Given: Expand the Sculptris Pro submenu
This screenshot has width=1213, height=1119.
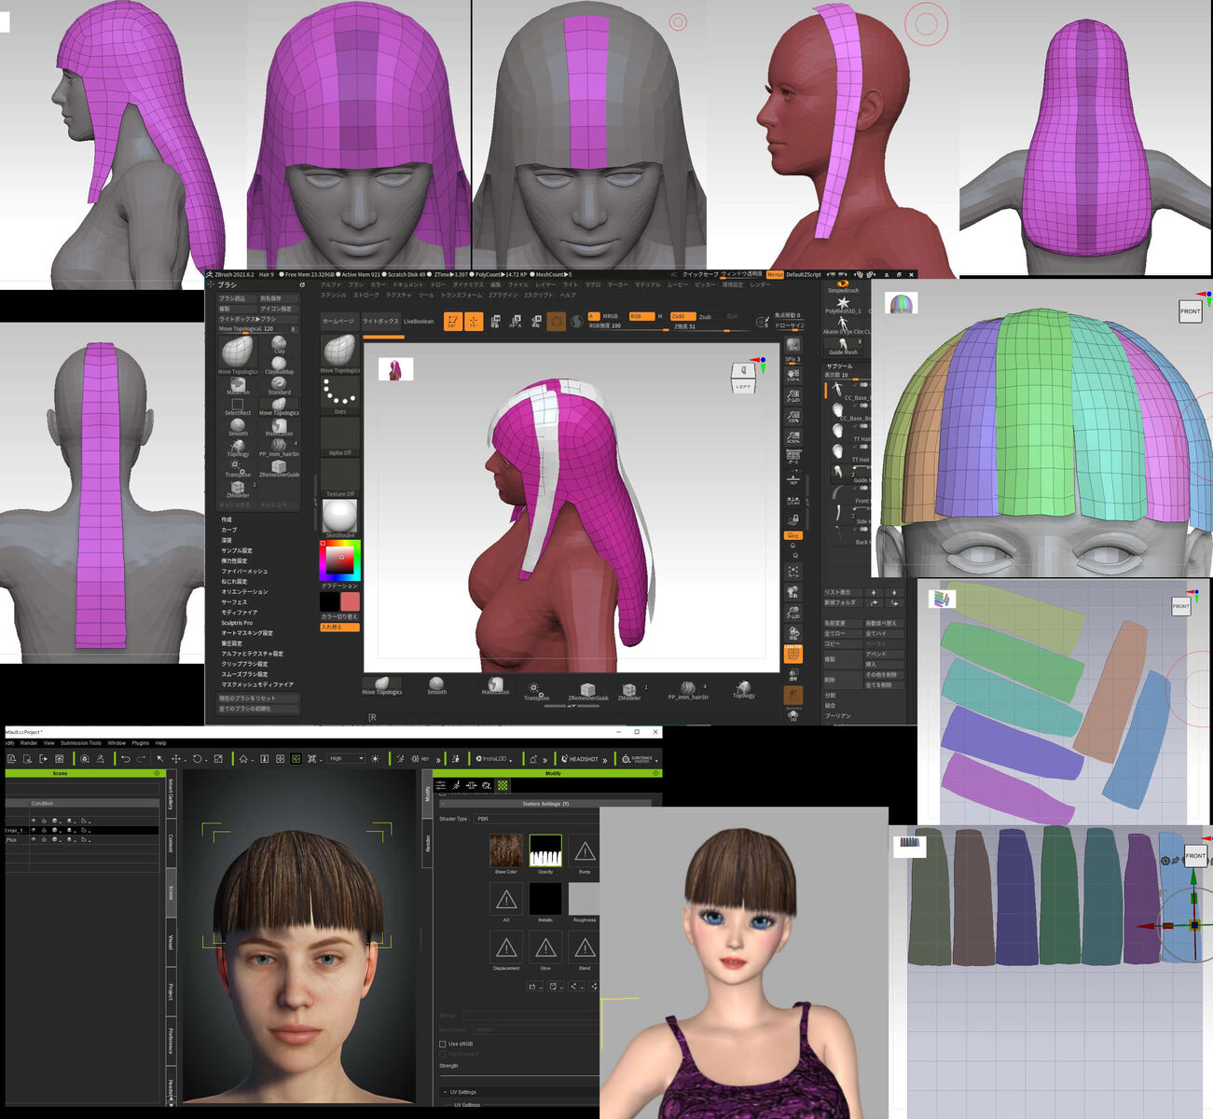Looking at the screenshot, I should pyautogui.click(x=237, y=623).
